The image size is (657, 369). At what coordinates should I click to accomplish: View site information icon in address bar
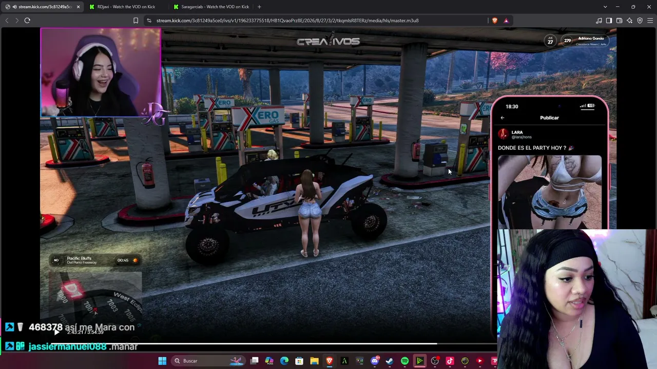(x=149, y=20)
